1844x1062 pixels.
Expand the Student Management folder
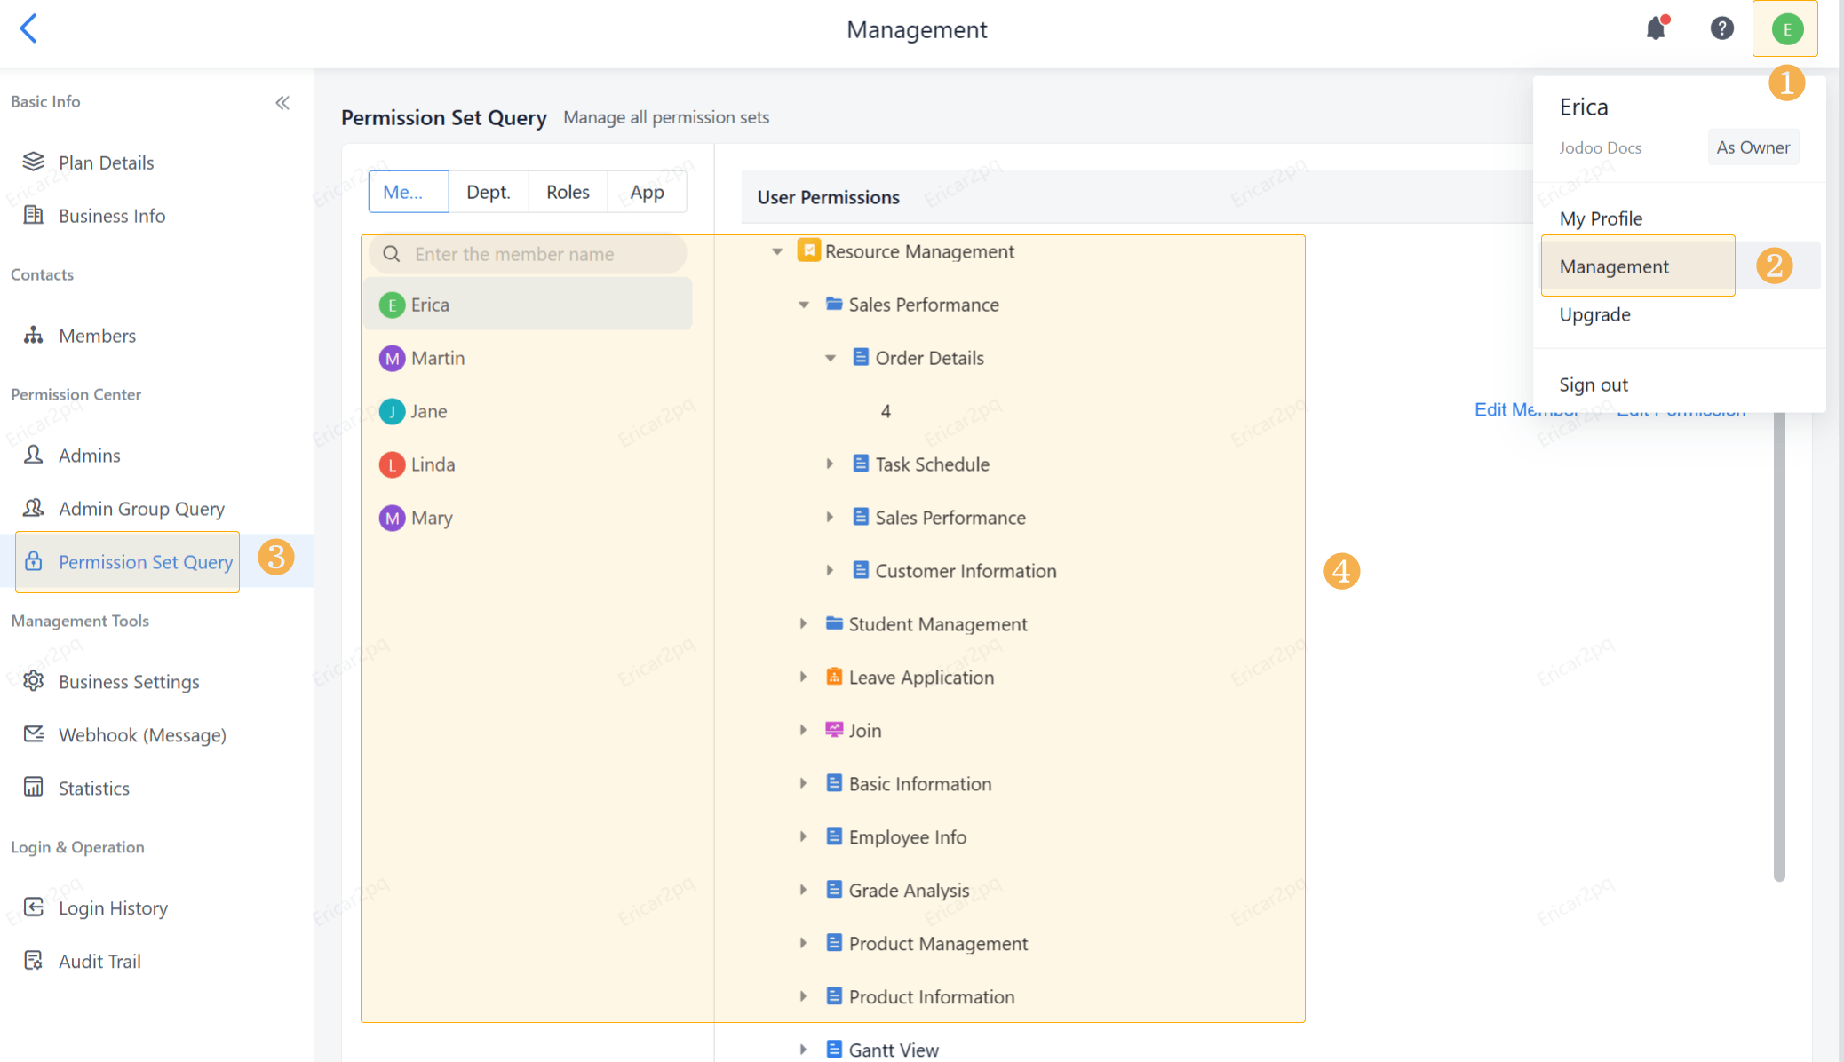(803, 624)
